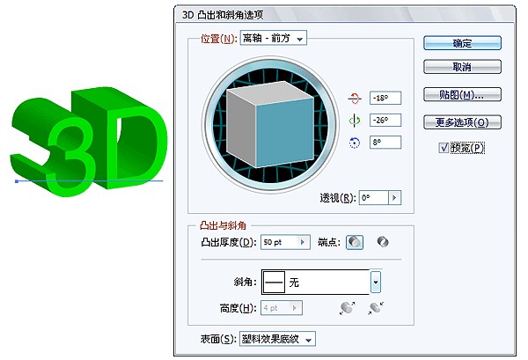Click the X-axis rotation icon
The image size is (528, 360).
coord(356,98)
